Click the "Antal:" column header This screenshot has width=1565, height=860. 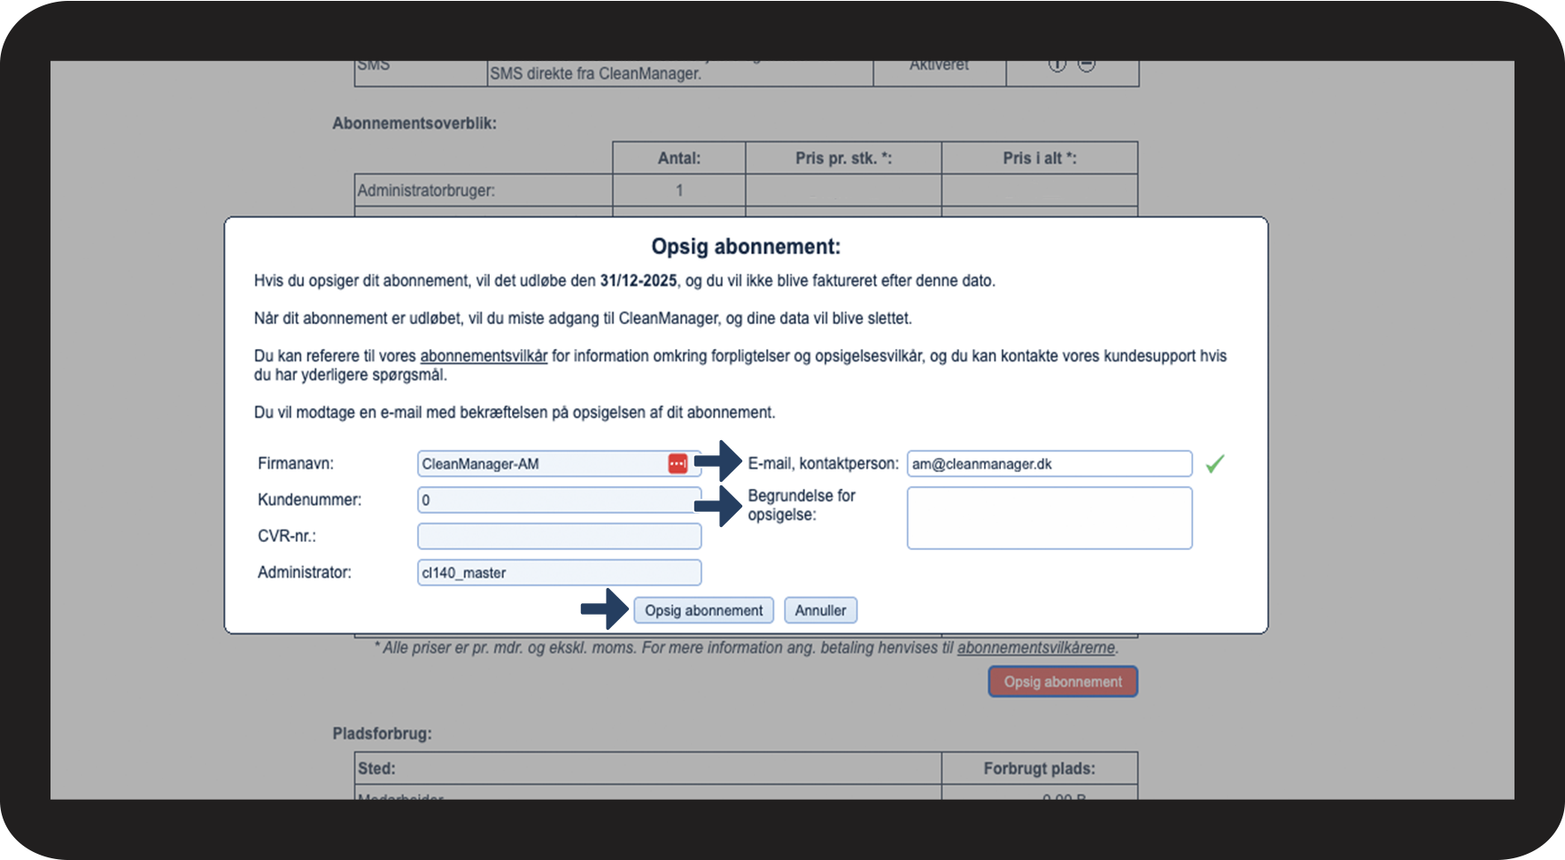pyautogui.click(x=679, y=158)
